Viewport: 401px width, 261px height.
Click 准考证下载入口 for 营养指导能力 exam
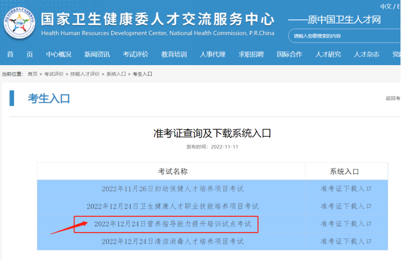[x=346, y=224]
